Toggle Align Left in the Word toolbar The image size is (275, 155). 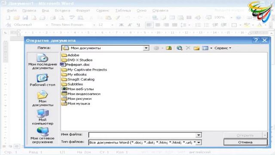[x=149, y=25]
